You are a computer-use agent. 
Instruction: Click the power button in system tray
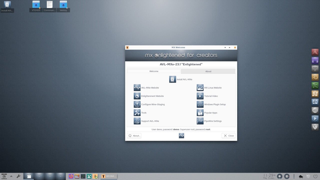pos(315,176)
